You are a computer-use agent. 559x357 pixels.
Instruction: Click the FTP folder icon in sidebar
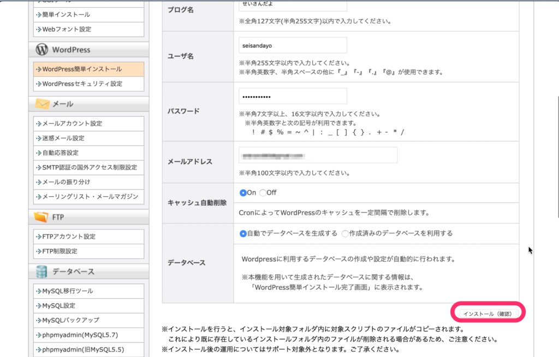pos(41,217)
